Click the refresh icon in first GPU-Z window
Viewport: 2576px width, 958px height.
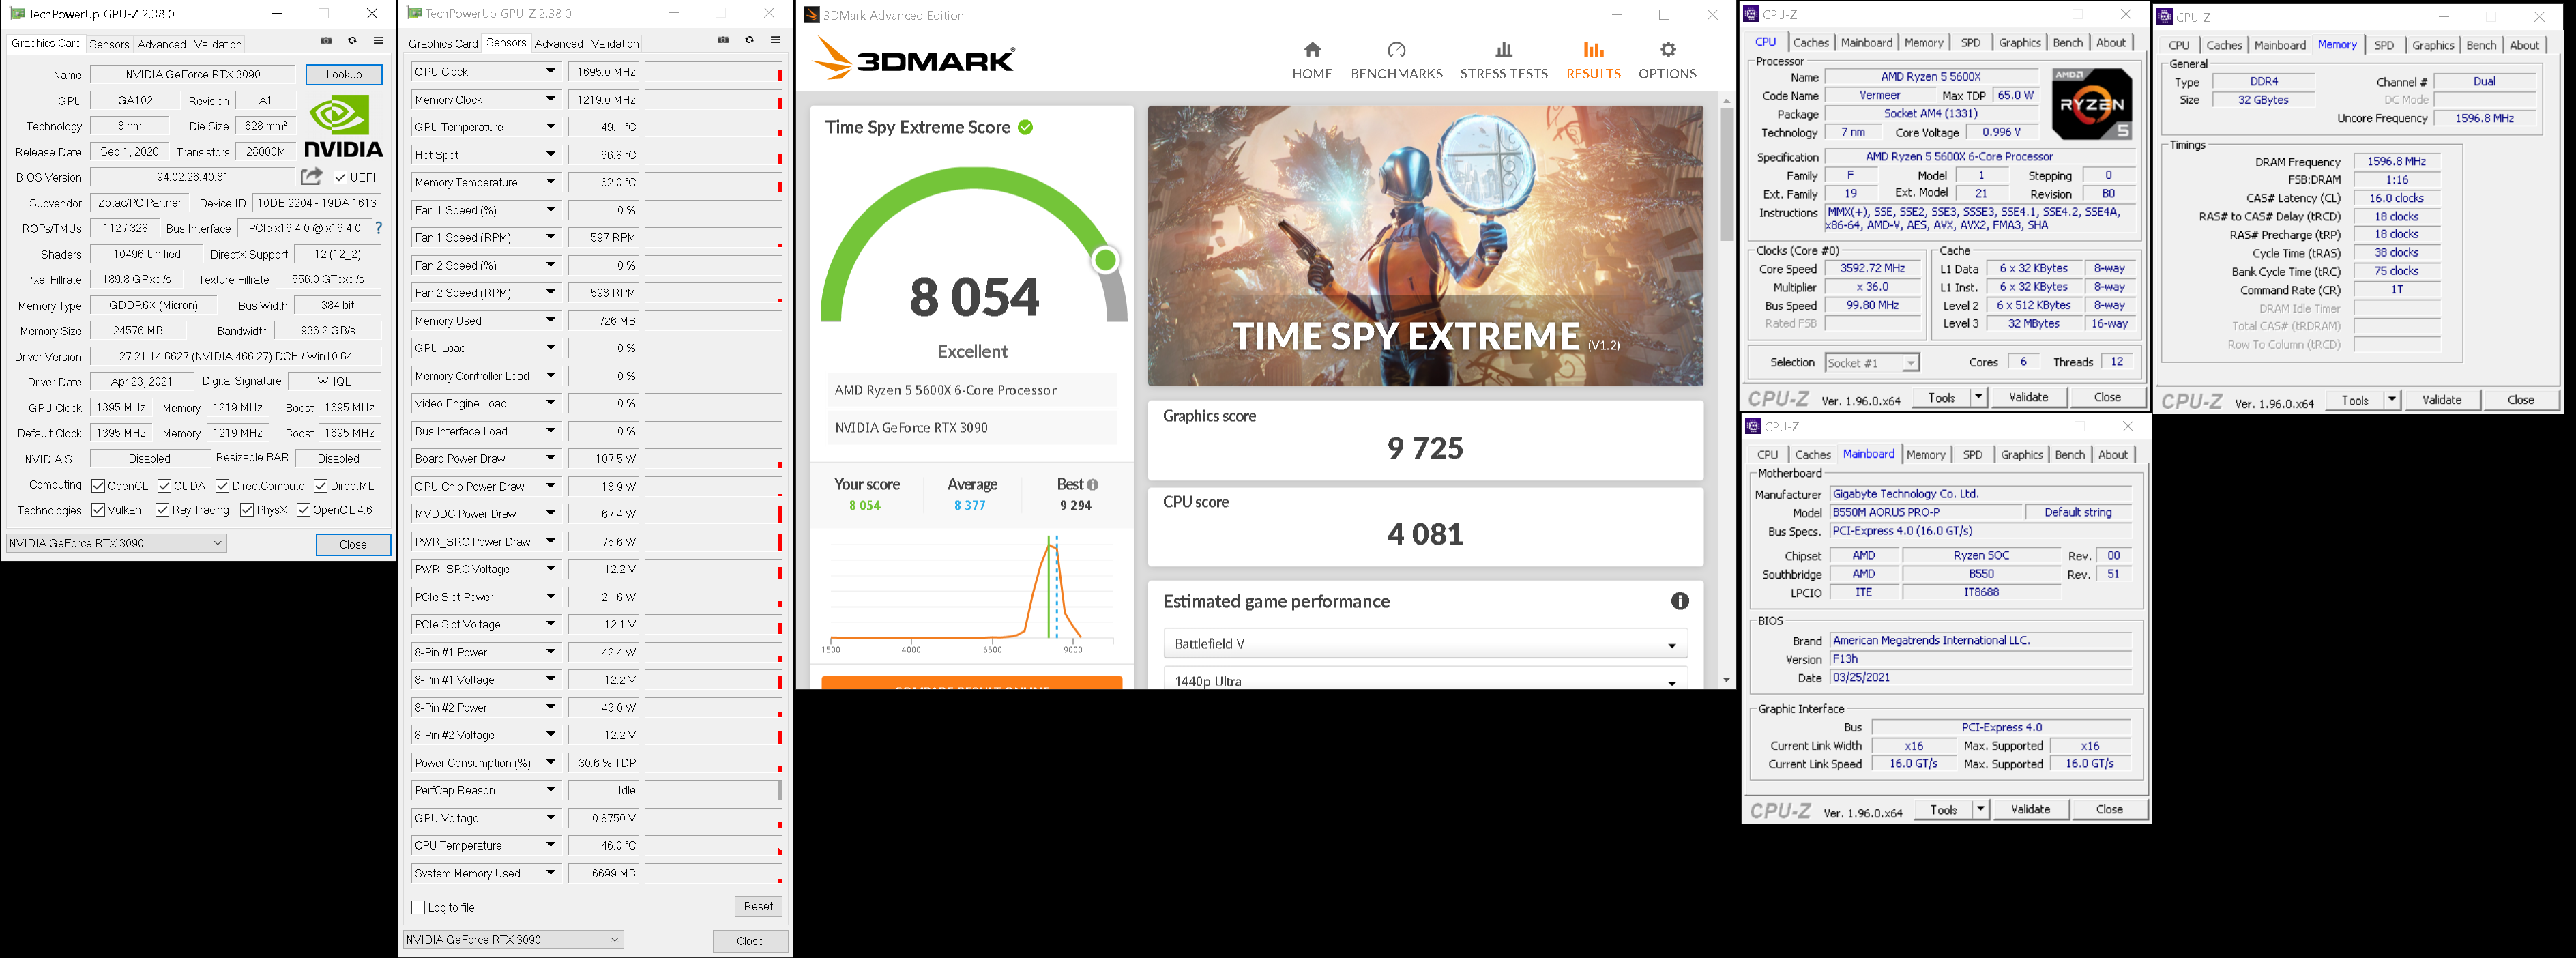point(352,41)
